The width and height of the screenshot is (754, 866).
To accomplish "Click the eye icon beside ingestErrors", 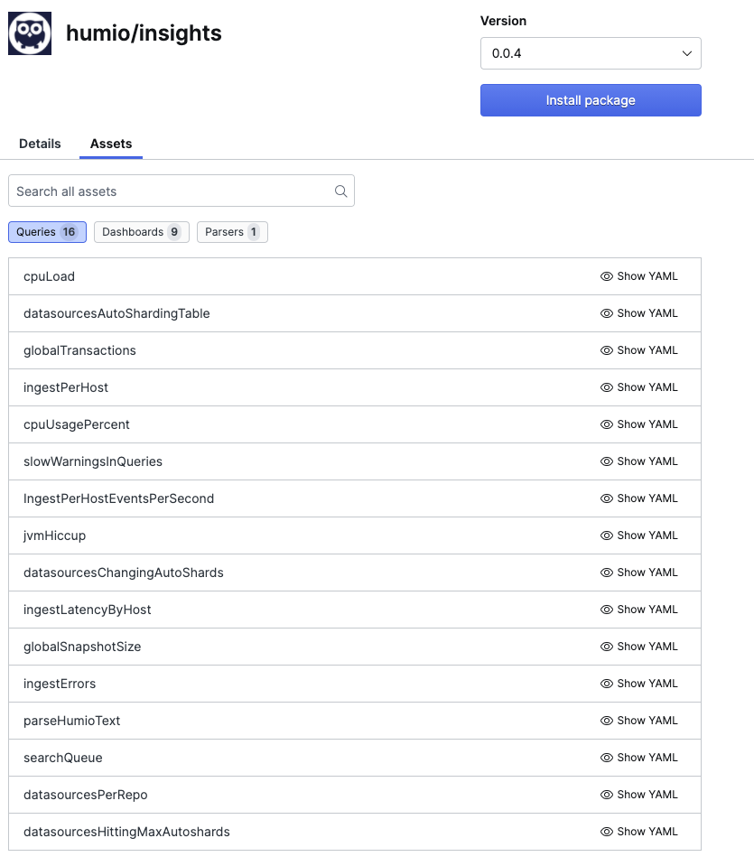I will coord(607,684).
